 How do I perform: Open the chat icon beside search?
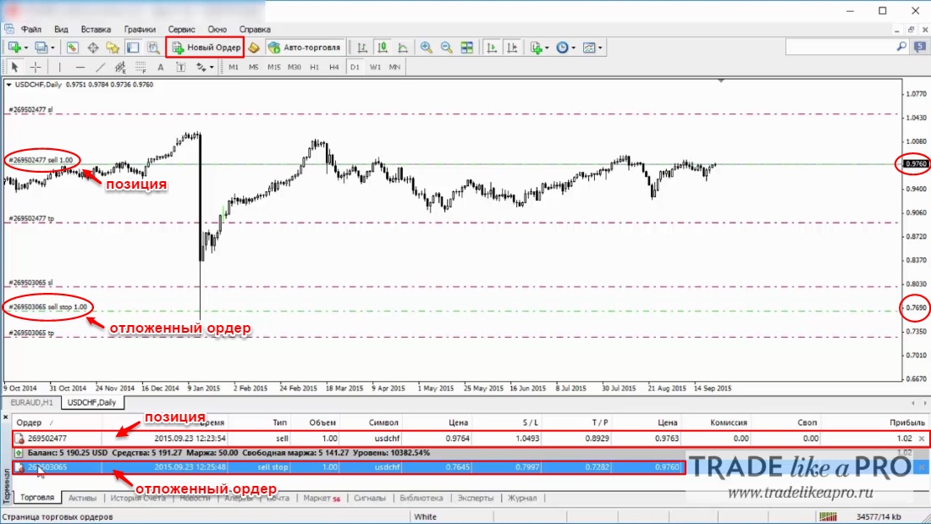920,47
